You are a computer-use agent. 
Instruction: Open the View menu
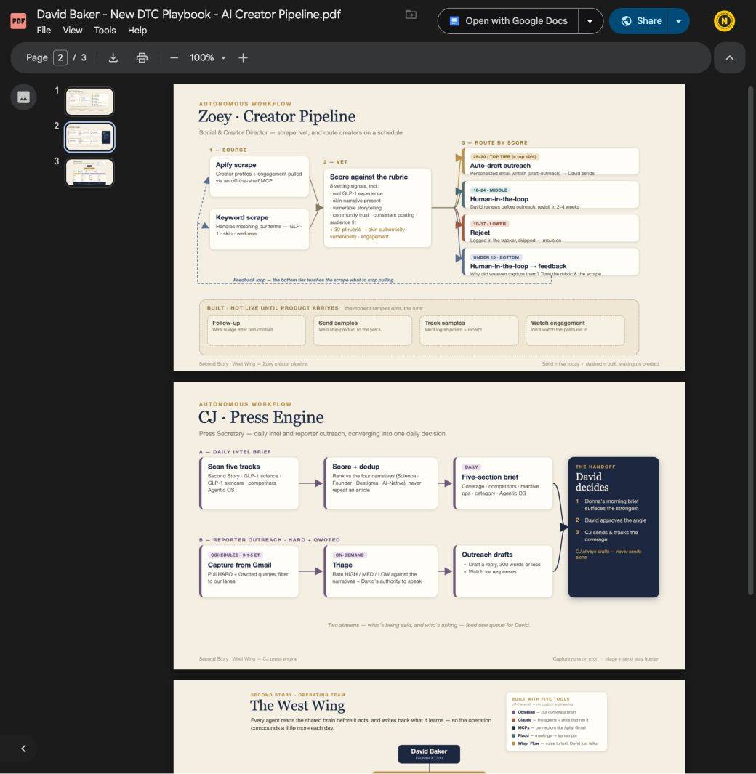pyautogui.click(x=73, y=30)
